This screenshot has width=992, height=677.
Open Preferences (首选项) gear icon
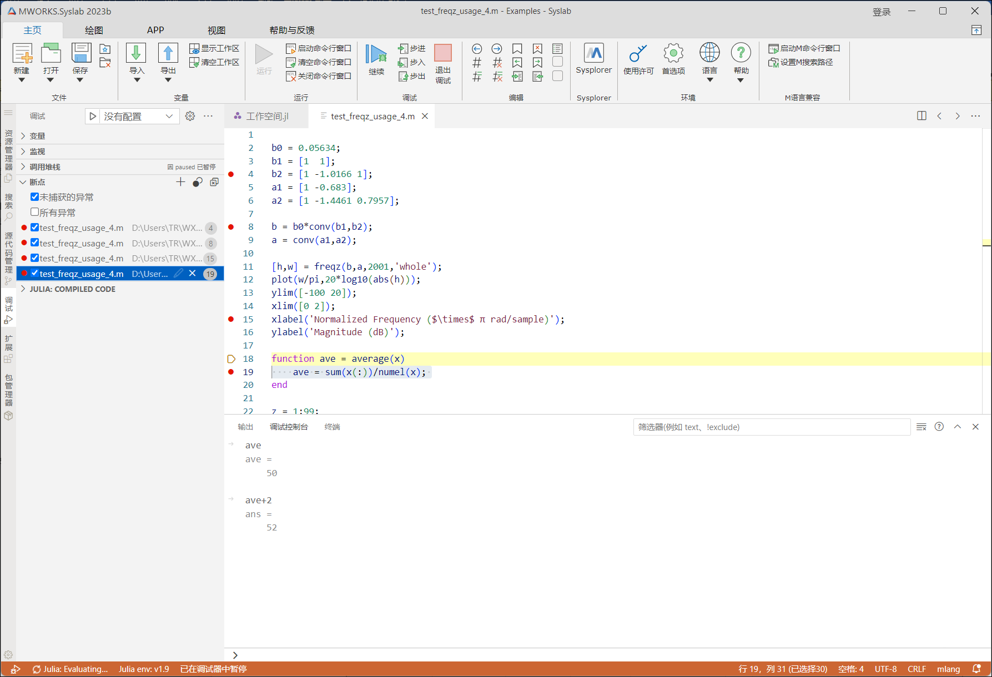point(673,54)
